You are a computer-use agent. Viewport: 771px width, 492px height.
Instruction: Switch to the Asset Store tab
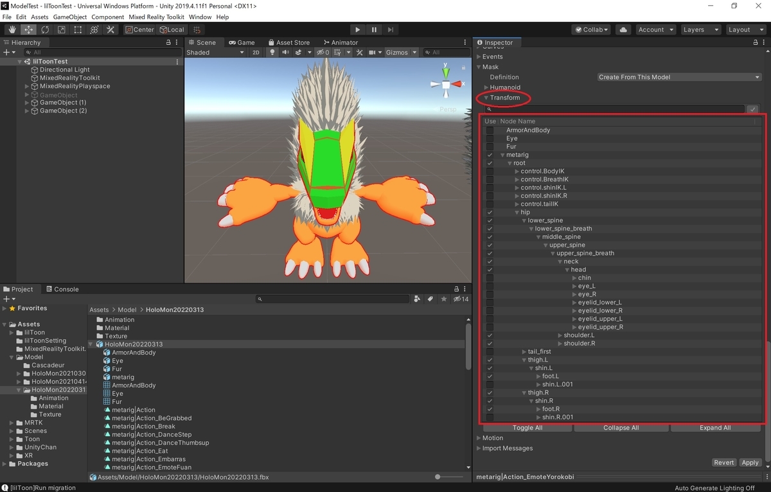(289, 42)
